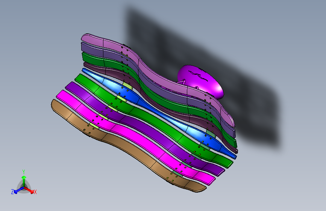Click the blue Z axis of the triad
Screen dimensions: 326x211
[19, 190]
